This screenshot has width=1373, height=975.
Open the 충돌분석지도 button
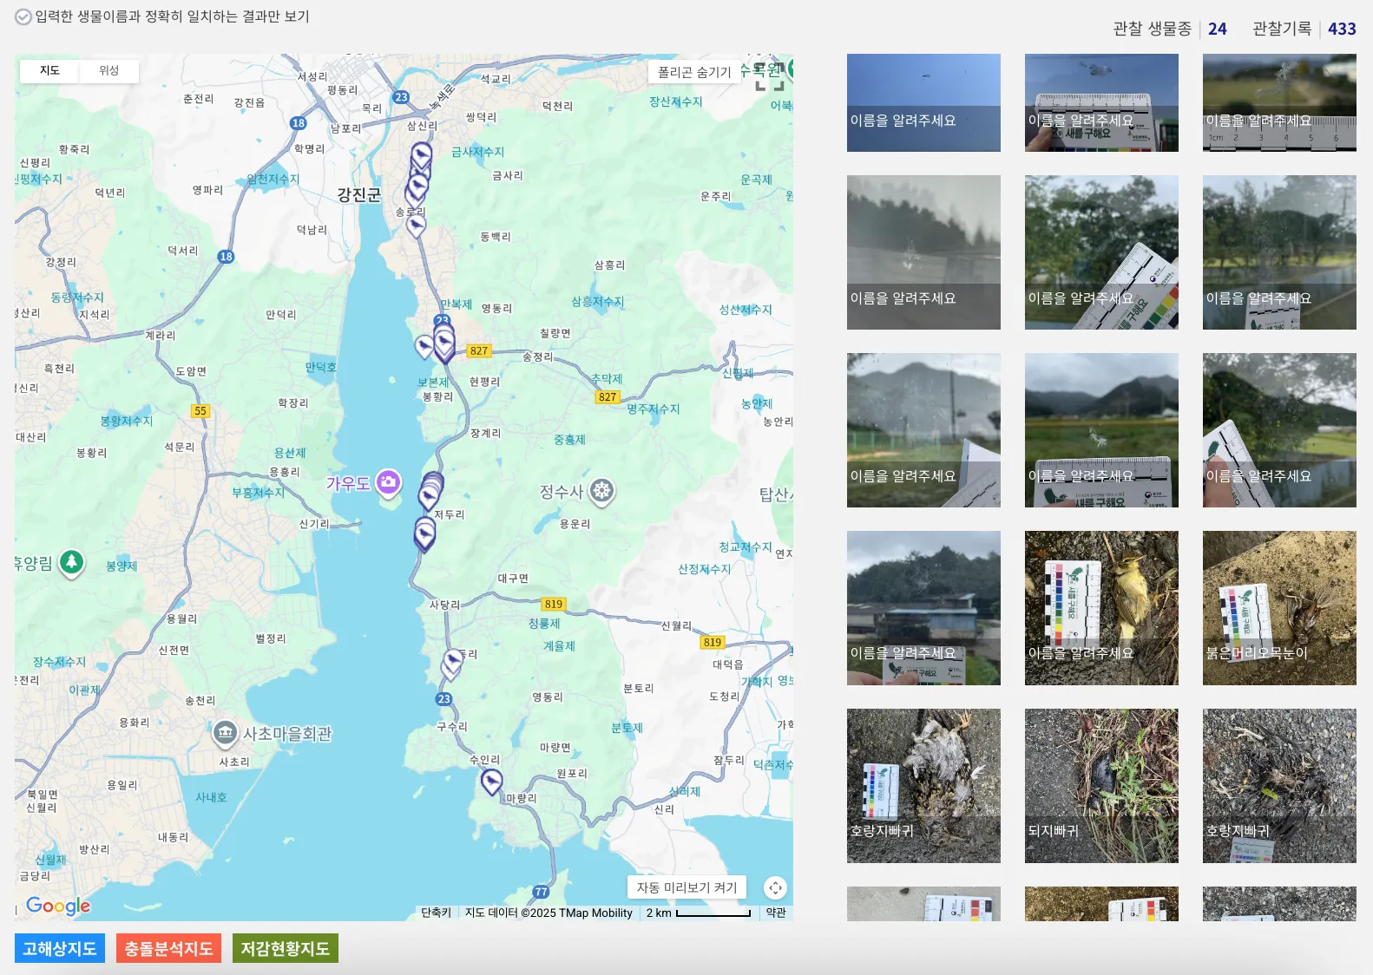(x=168, y=948)
